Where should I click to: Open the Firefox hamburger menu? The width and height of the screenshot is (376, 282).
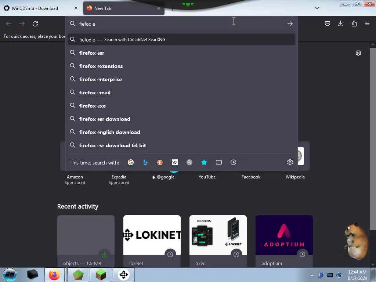[x=367, y=23]
